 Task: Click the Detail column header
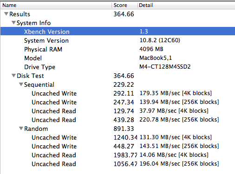click(186, 5)
